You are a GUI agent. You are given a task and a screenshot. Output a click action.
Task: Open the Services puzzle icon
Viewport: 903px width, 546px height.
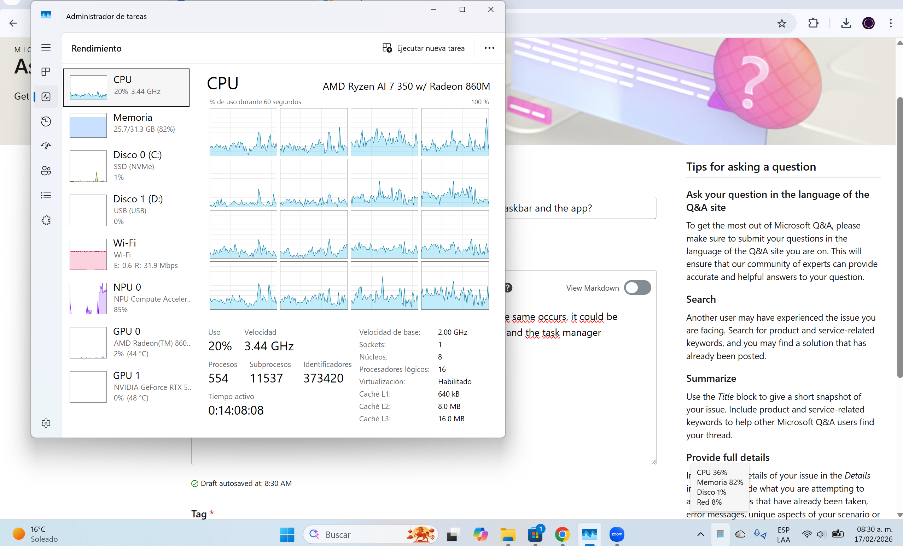coord(46,220)
